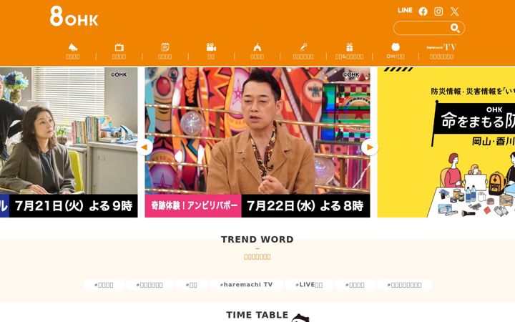Viewport: 515px width, 322px height.
Task: Select the #haremachi TV trend tag
Action: pos(246,285)
